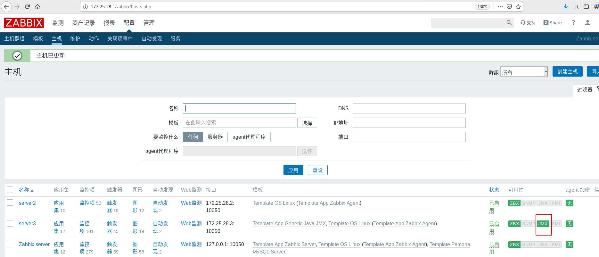Click the 支持 support link

pyautogui.click(x=528, y=23)
